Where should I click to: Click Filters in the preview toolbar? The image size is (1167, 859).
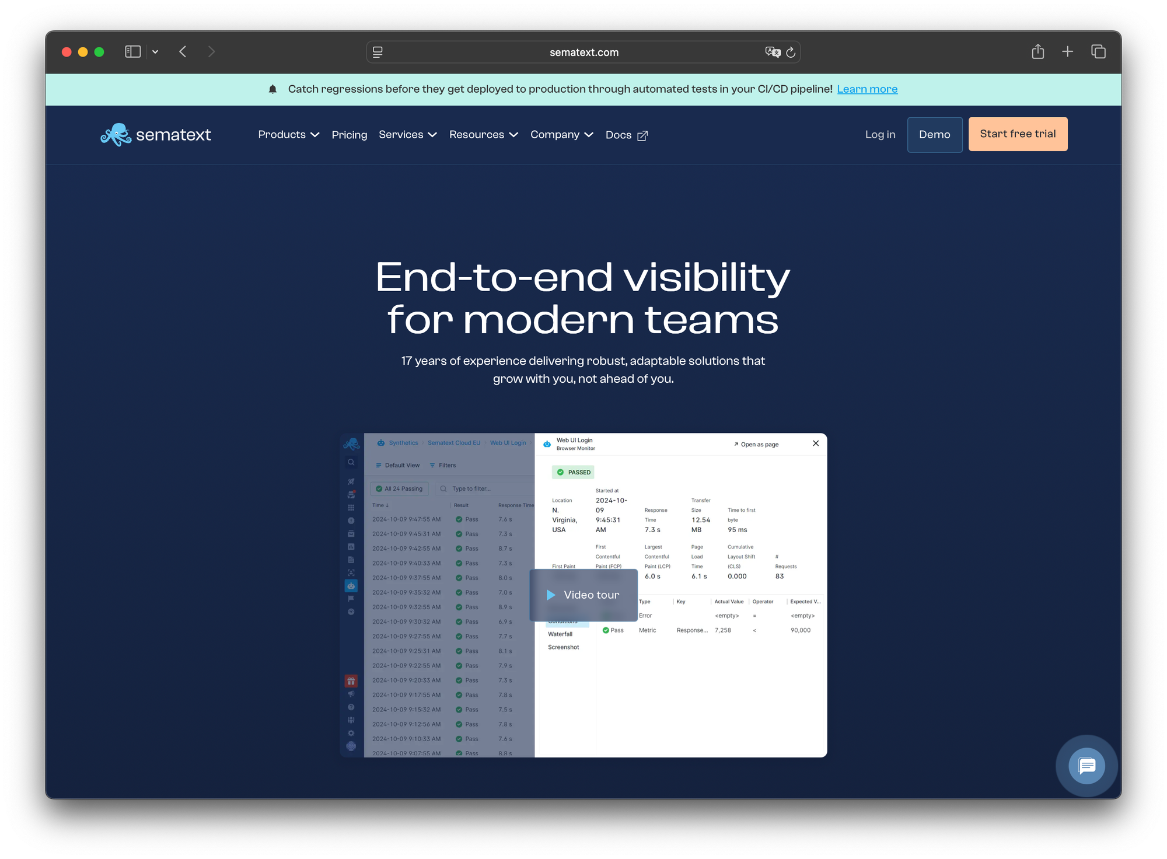(x=443, y=466)
